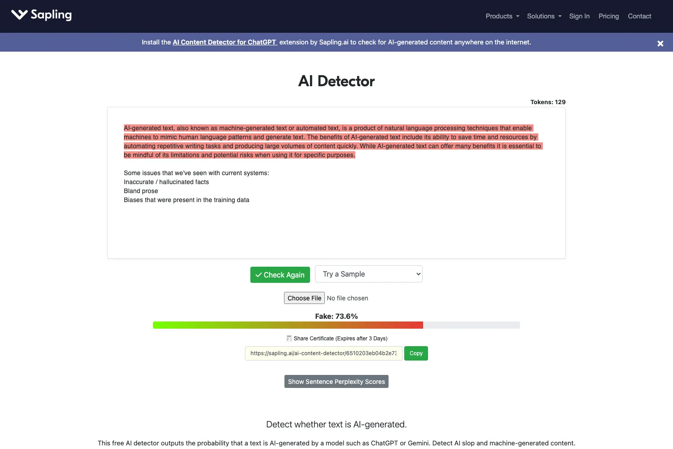Click the checkmark icon on Check Again
This screenshot has width=673, height=449.
(258, 275)
